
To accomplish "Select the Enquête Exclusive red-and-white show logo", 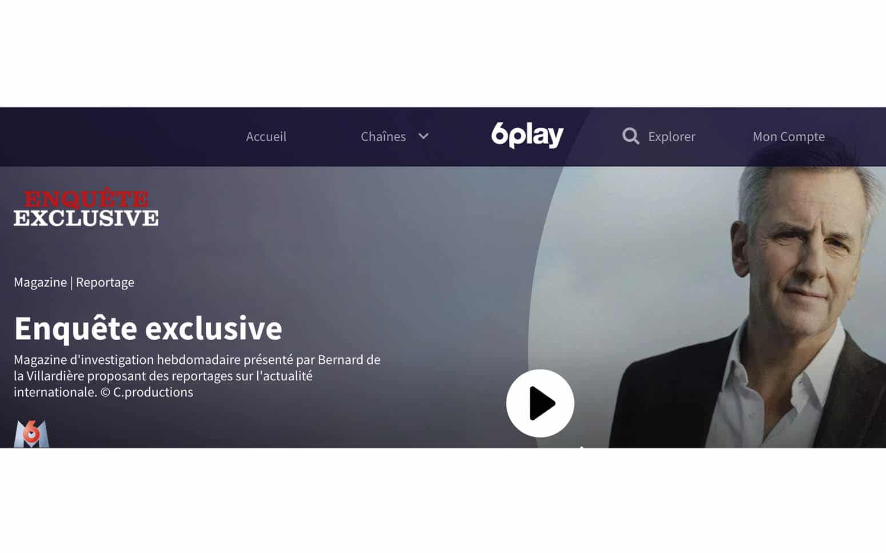I will tap(86, 208).
